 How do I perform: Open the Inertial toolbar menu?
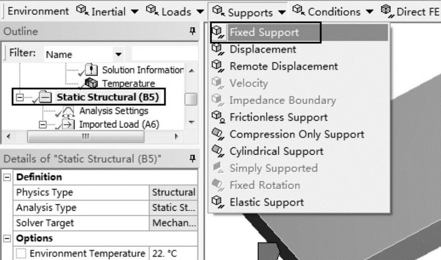pos(108,11)
